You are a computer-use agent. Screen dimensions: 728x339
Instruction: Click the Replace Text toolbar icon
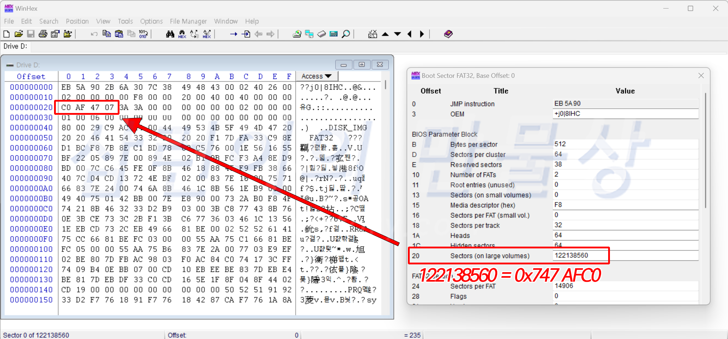195,34
